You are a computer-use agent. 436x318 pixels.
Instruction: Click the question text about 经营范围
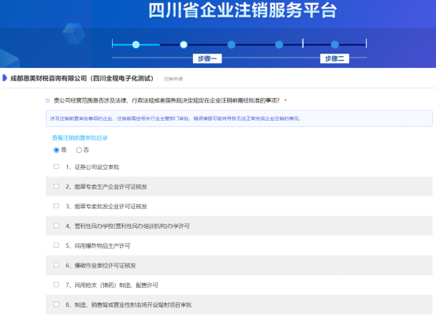pos(166,100)
